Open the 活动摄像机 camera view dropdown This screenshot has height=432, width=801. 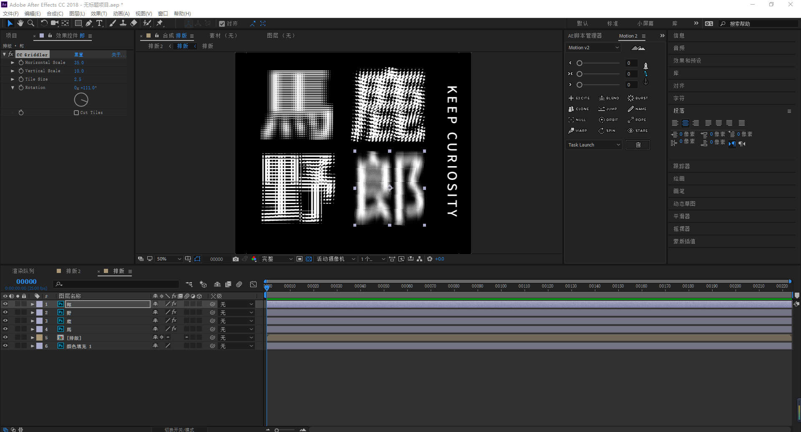point(336,259)
